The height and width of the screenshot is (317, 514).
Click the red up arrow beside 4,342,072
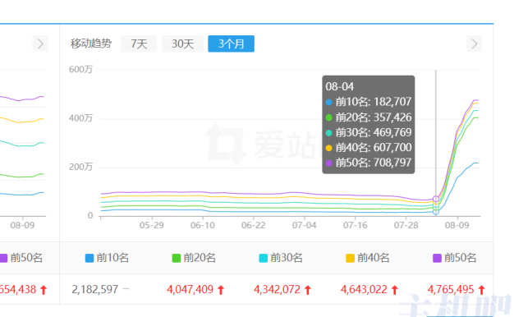[x=307, y=290]
